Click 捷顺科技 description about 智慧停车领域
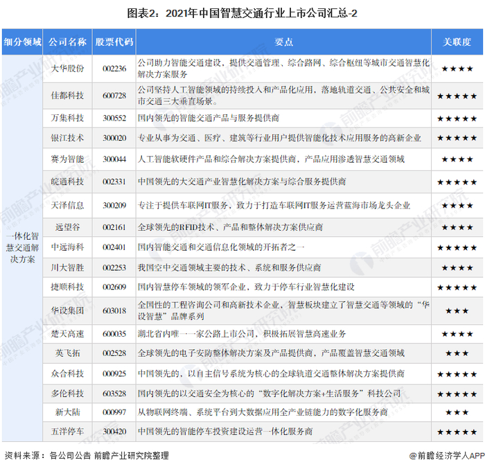 point(246,287)
